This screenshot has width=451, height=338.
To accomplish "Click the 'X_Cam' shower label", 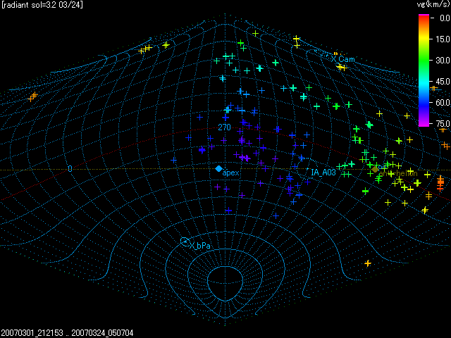I will [343, 59].
